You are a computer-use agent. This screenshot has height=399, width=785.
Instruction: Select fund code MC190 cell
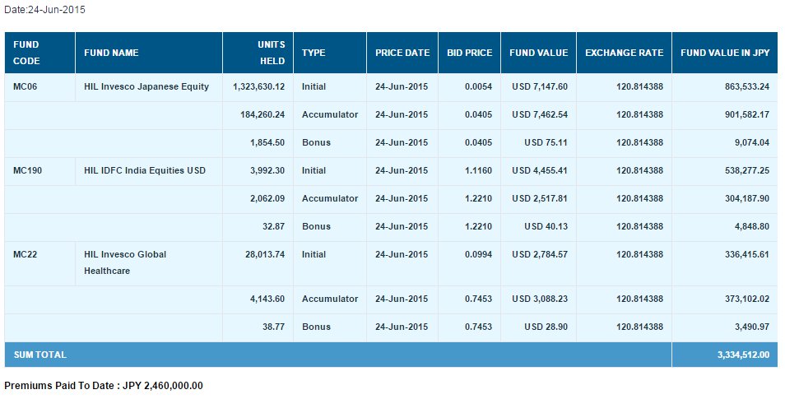[x=40, y=172]
